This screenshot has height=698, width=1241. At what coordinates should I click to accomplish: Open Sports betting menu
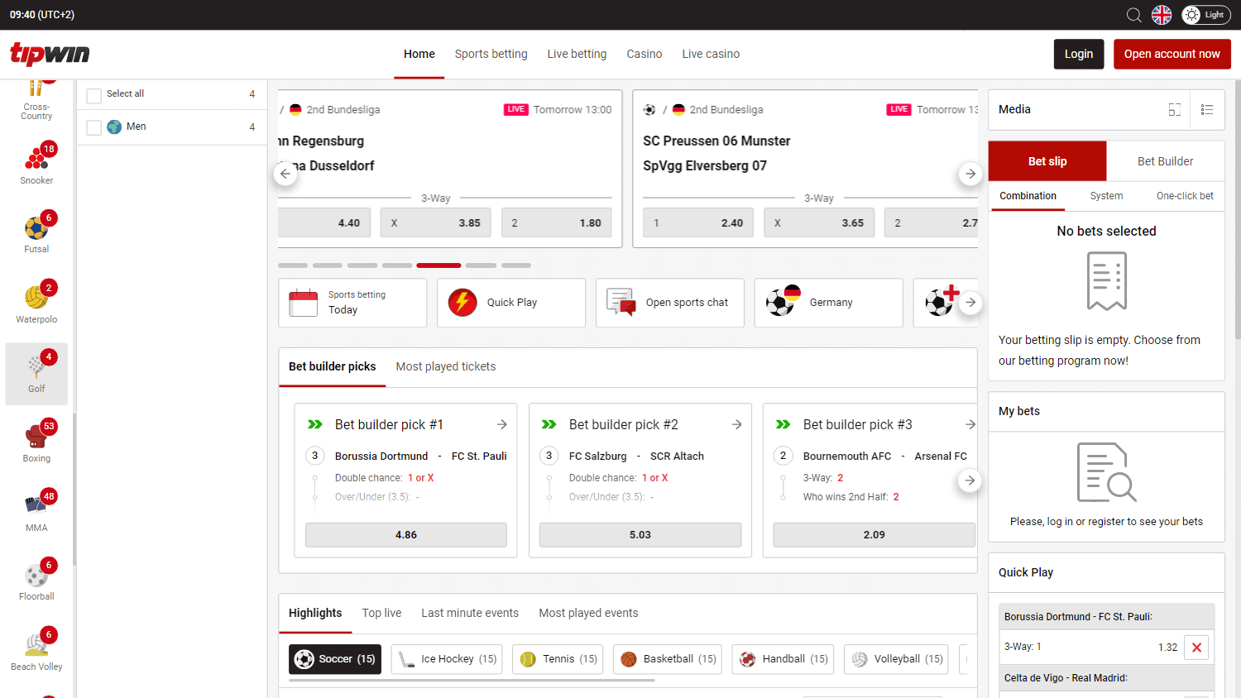pos(491,54)
